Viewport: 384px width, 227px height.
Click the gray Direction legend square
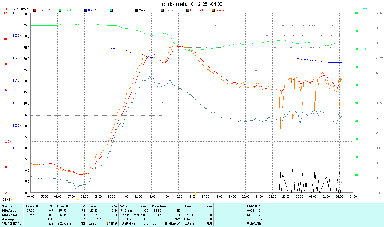pos(162,10)
